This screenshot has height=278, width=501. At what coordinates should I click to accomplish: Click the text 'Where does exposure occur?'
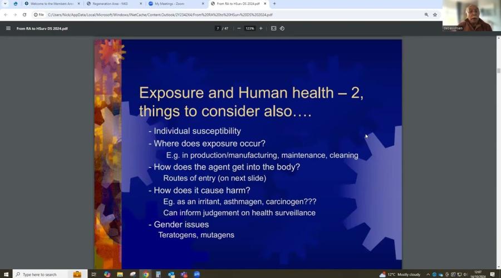tap(210, 143)
